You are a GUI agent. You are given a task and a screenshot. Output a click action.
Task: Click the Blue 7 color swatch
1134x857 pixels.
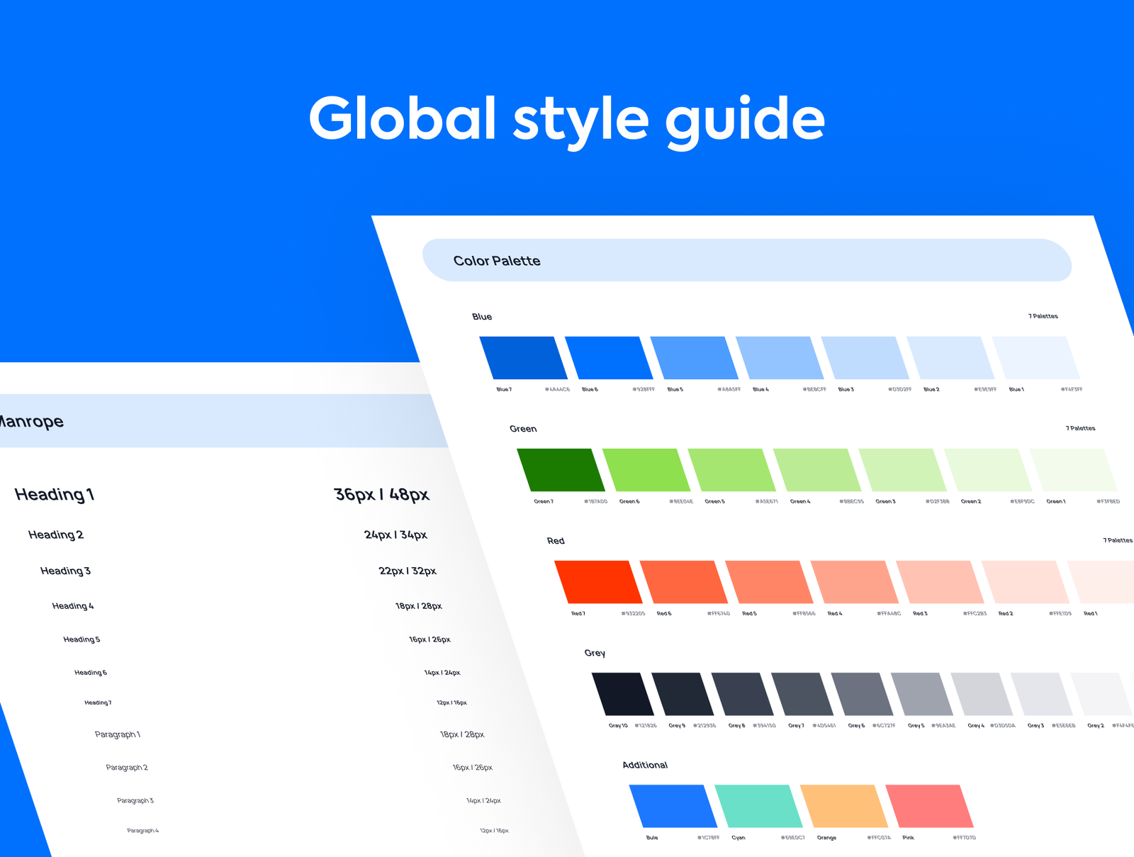523,358
